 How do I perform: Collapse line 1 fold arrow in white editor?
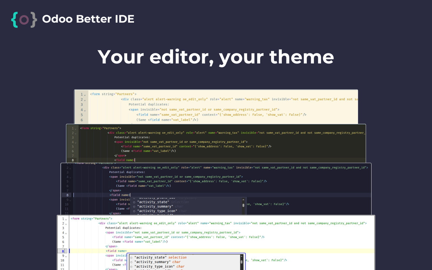(66, 219)
